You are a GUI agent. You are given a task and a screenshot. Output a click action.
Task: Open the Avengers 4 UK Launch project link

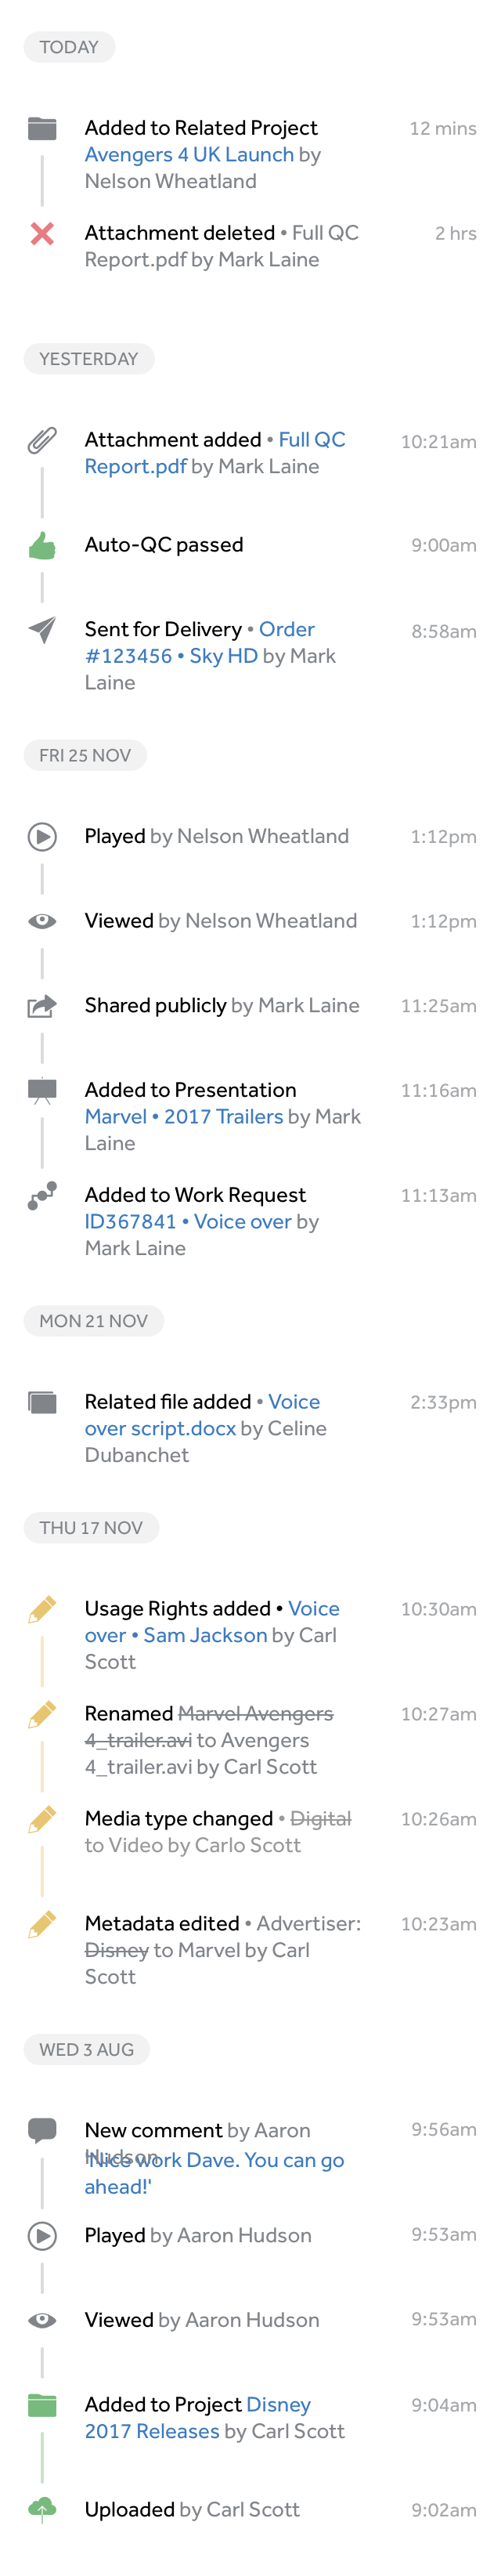tap(189, 155)
